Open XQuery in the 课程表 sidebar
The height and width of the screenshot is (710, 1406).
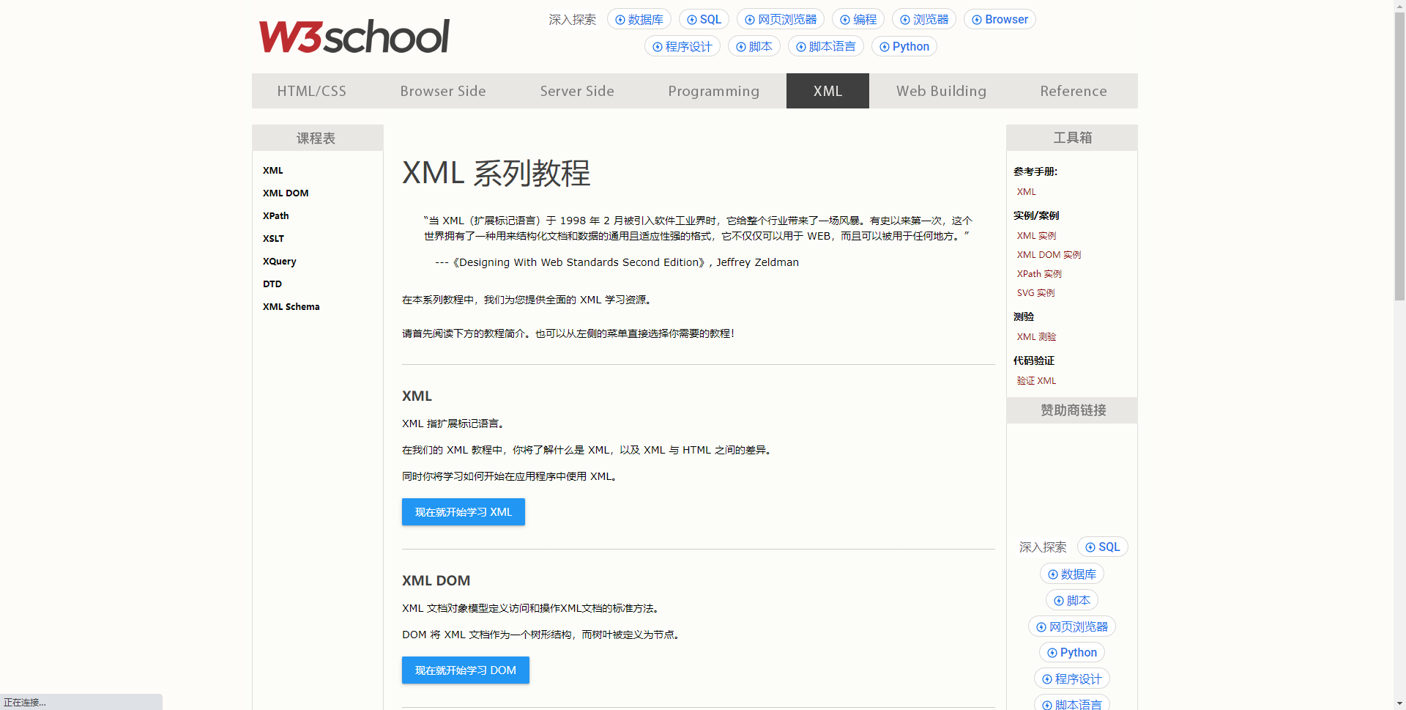click(280, 261)
